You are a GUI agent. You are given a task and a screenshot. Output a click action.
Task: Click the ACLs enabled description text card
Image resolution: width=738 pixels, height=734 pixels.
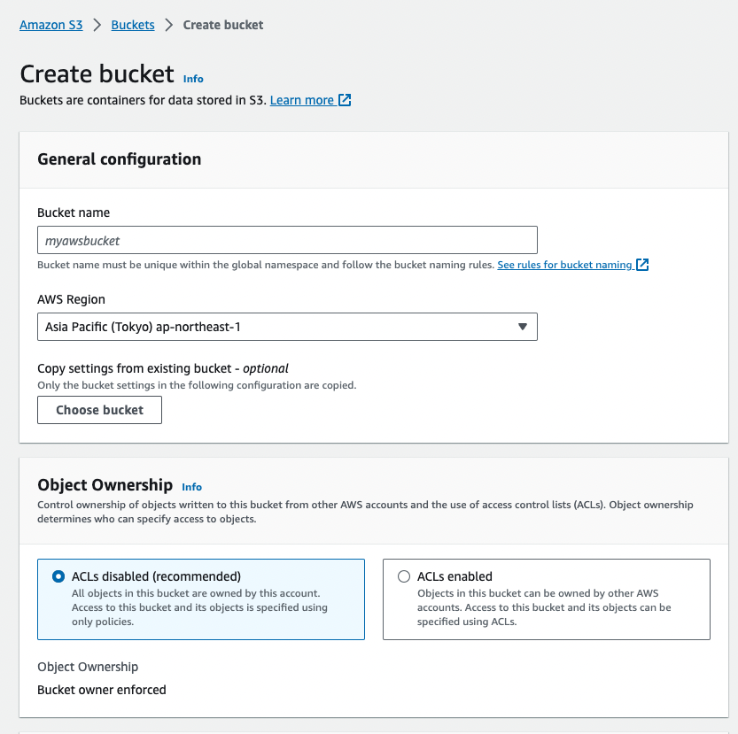click(x=546, y=607)
